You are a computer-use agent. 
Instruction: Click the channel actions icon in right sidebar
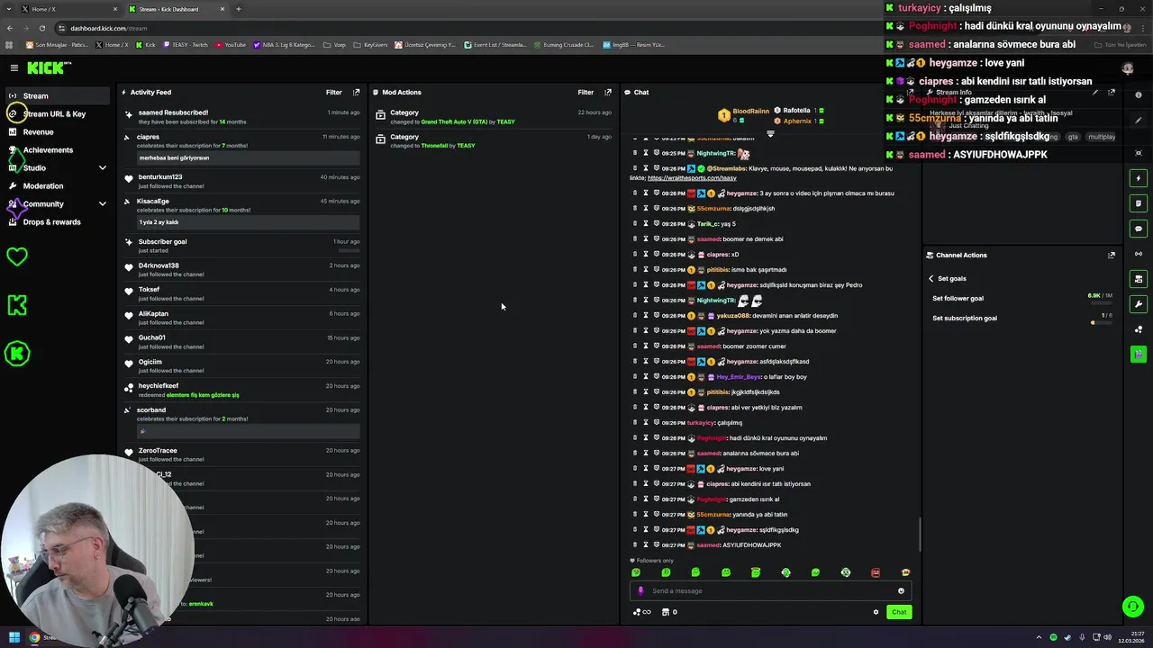[1139, 279]
